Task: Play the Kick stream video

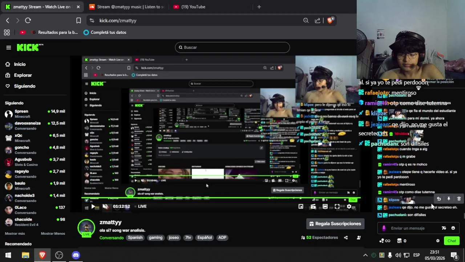Action: (x=93, y=206)
